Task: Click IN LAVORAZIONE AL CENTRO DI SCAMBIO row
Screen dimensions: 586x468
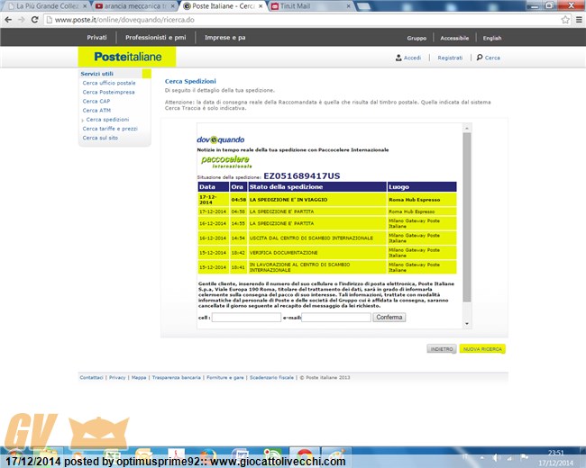Action: pyautogui.click(x=327, y=267)
